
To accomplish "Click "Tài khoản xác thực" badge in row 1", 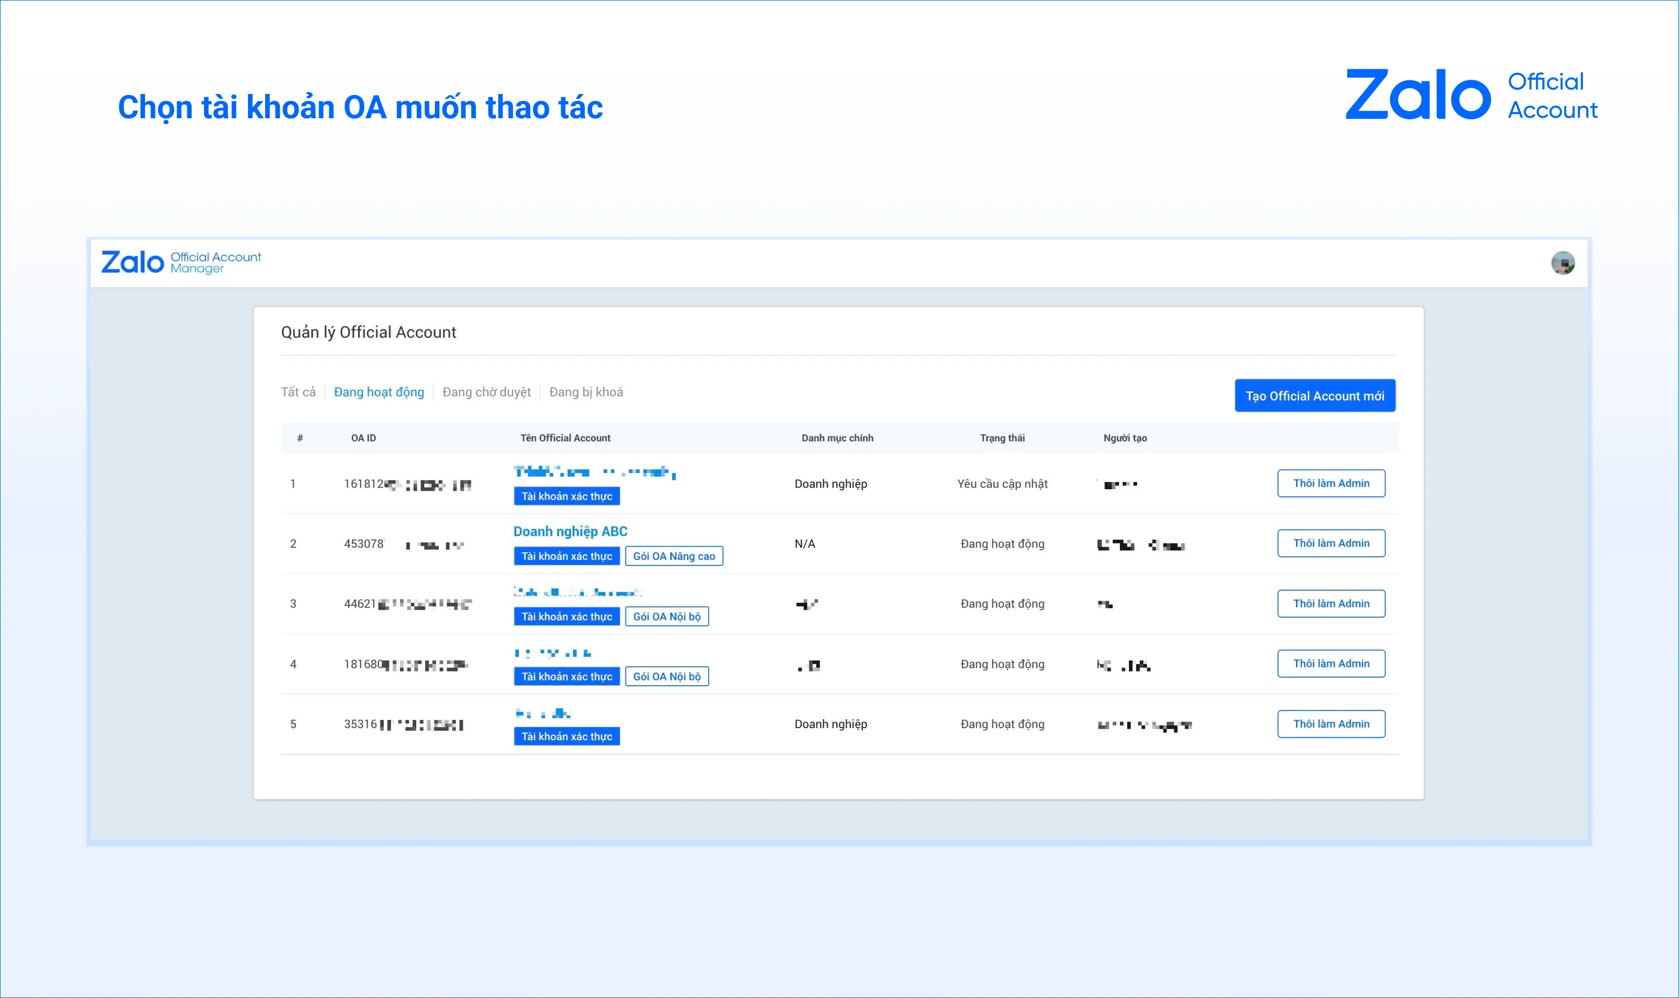I will pyautogui.click(x=567, y=496).
